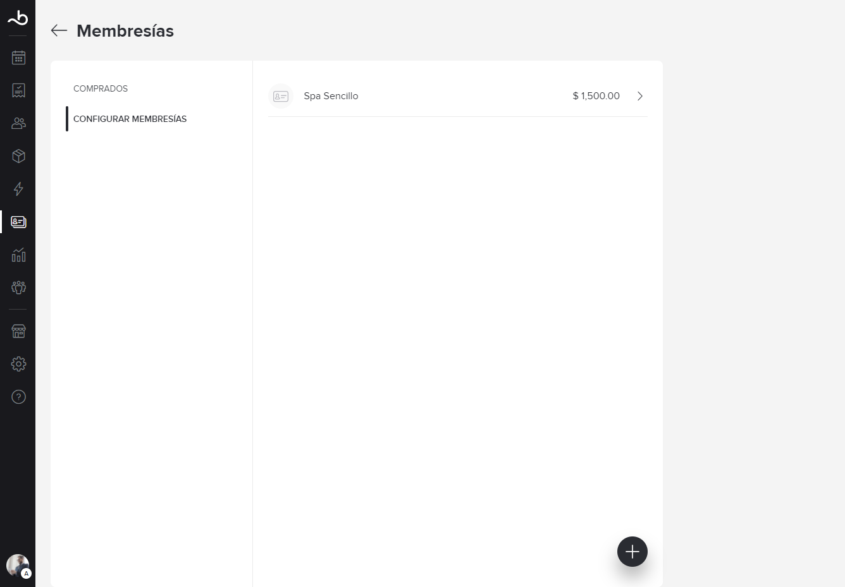
Task: Open the reports chart icon
Action: pyautogui.click(x=18, y=255)
